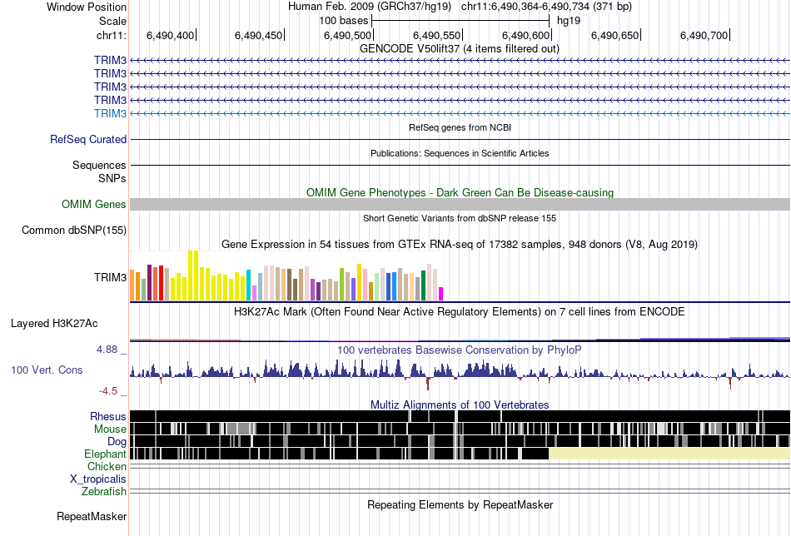Click the Dog alignment label
The width and height of the screenshot is (791, 536).
pos(117,442)
